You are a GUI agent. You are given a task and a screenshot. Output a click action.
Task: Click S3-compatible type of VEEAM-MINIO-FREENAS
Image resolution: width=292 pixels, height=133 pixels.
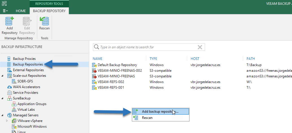pyautogui.click(x=160, y=76)
